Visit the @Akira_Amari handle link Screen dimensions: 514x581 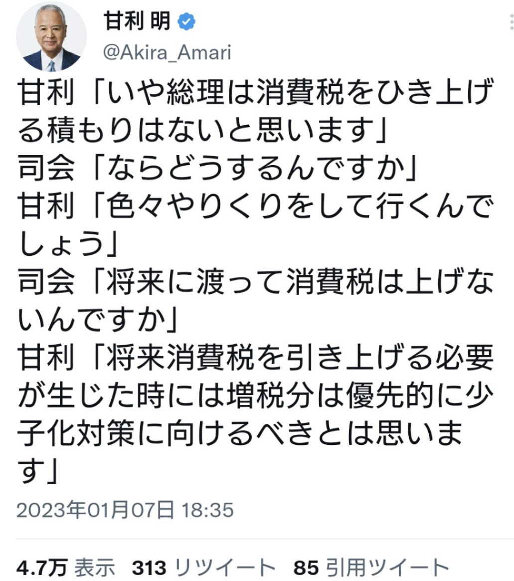167,52
